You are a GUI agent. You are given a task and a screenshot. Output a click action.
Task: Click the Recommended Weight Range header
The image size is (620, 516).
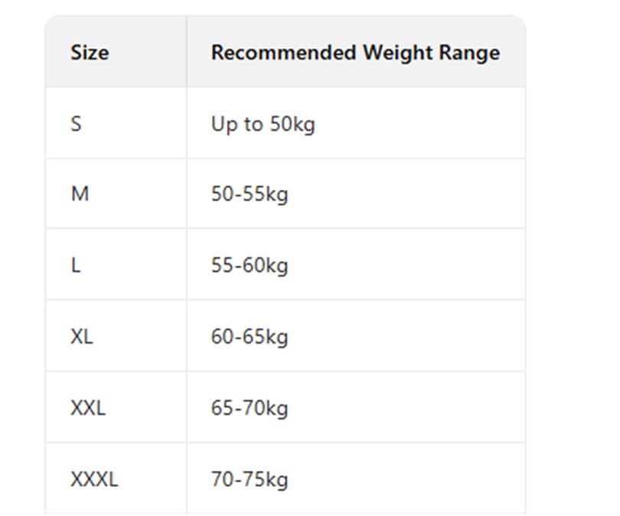pyautogui.click(x=356, y=51)
